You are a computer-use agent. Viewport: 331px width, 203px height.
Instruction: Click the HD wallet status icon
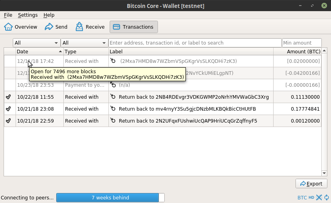pyautogui.click(x=311, y=197)
